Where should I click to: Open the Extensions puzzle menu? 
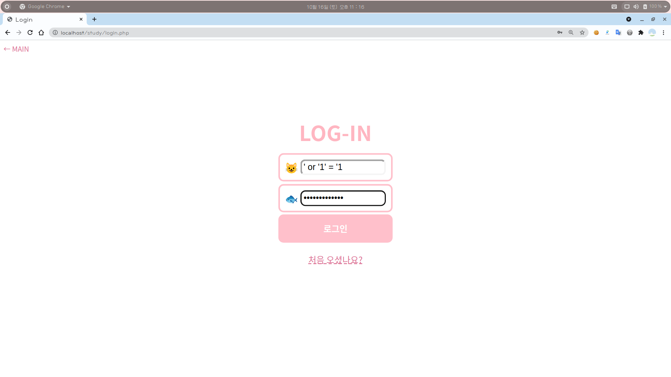click(641, 32)
